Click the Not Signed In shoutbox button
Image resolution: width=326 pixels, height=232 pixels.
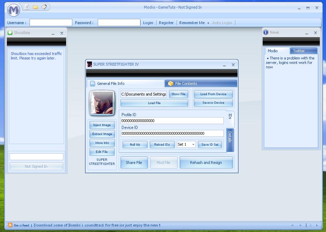pos(36,166)
